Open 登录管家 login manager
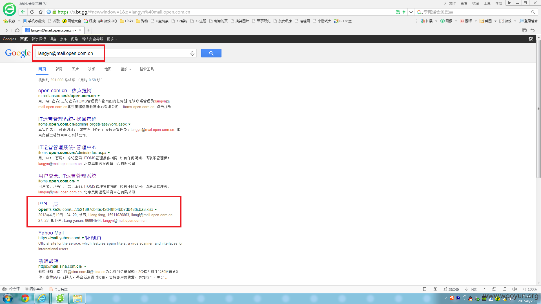The width and height of the screenshot is (541, 304). (x=529, y=21)
